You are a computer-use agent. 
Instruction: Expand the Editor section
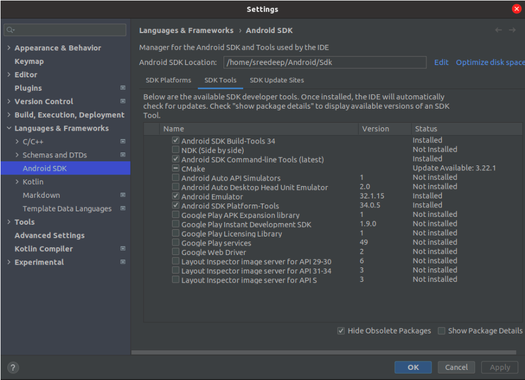[9, 75]
